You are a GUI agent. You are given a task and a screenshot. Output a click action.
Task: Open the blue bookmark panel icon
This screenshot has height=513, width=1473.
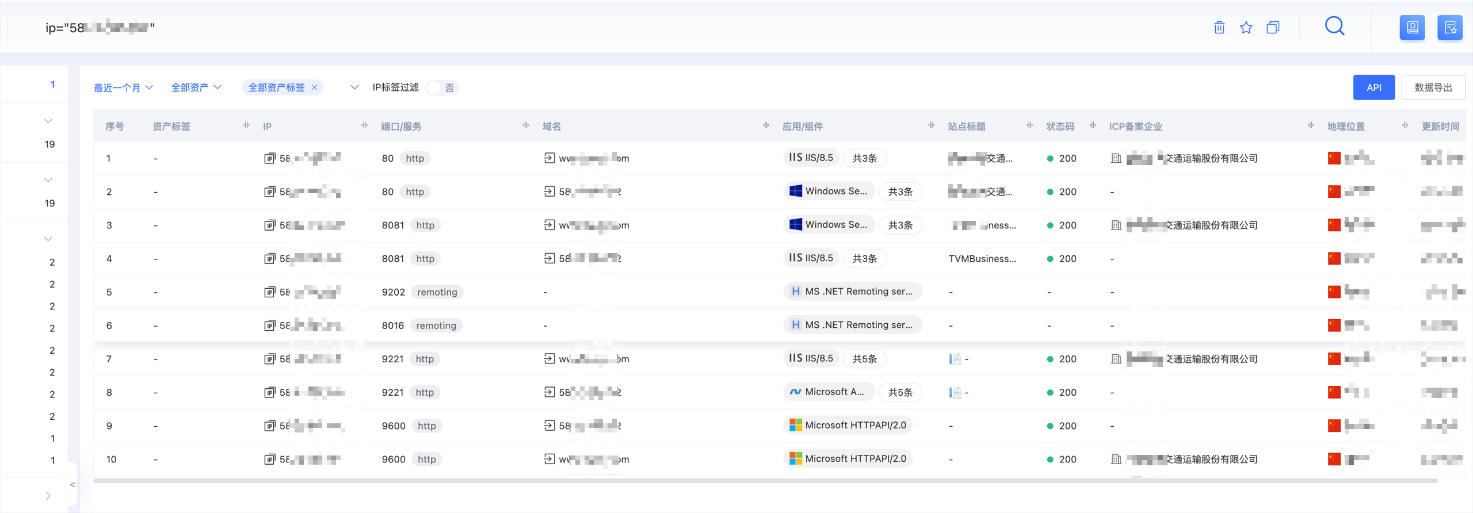coord(1412,28)
